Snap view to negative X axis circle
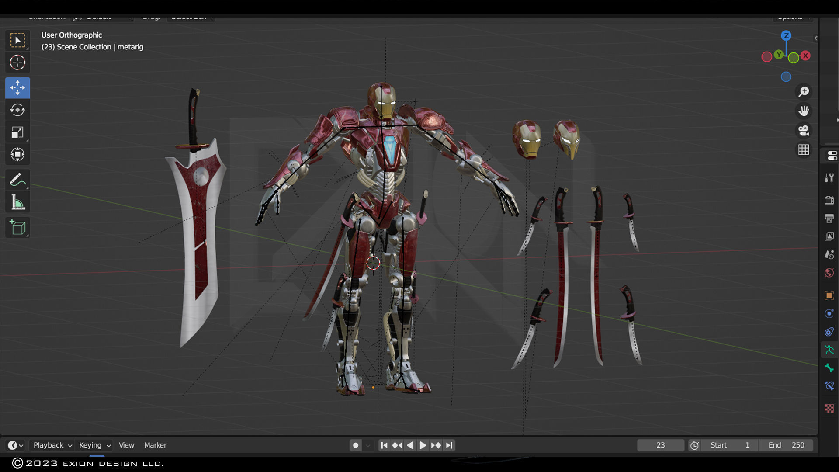The width and height of the screenshot is (839, 472). click(766, 57)
